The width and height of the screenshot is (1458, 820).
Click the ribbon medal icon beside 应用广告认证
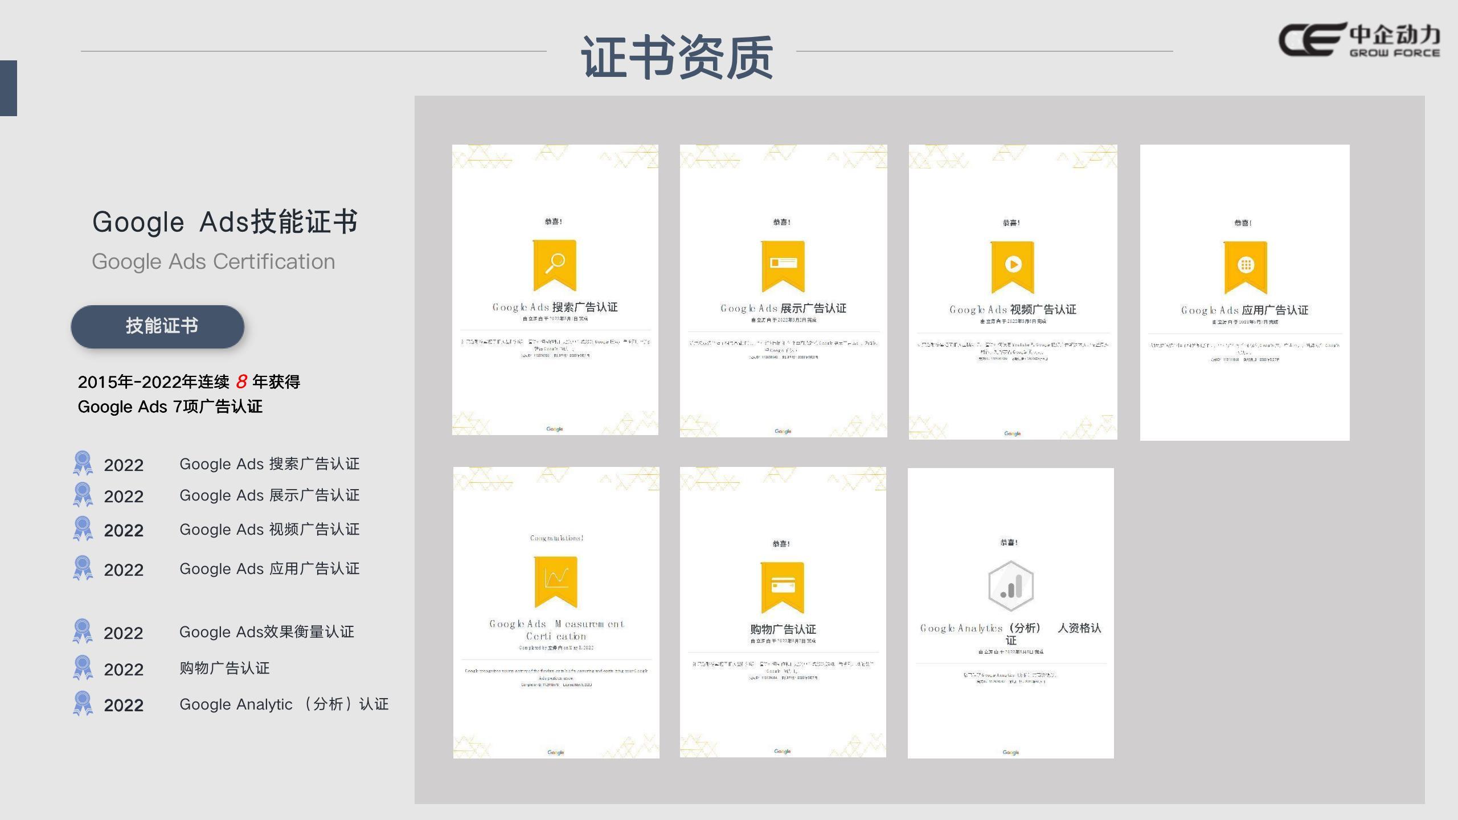83,568
